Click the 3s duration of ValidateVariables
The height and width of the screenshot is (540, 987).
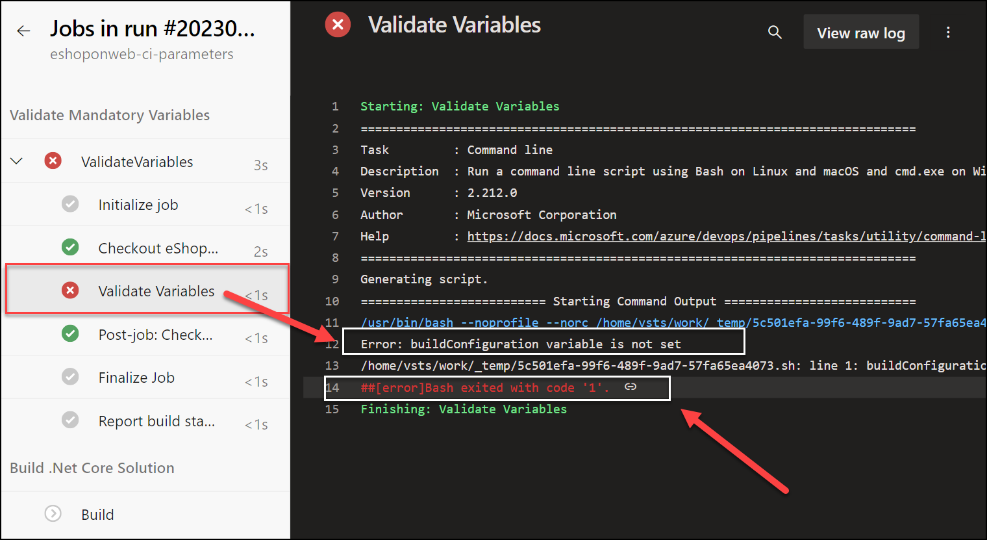260,165
